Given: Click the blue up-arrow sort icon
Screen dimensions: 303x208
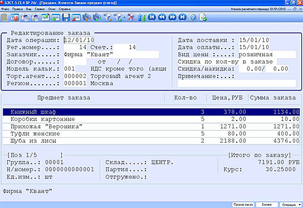Looking at the screenshot, I should (x=141, y=18).
